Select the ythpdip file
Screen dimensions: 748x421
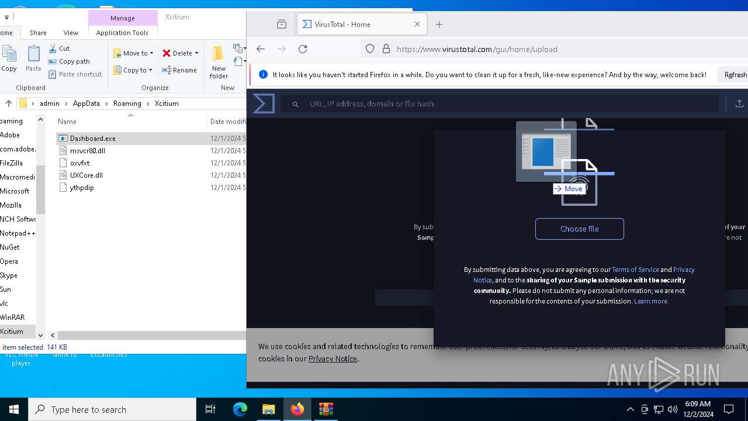tap(82, 188)
